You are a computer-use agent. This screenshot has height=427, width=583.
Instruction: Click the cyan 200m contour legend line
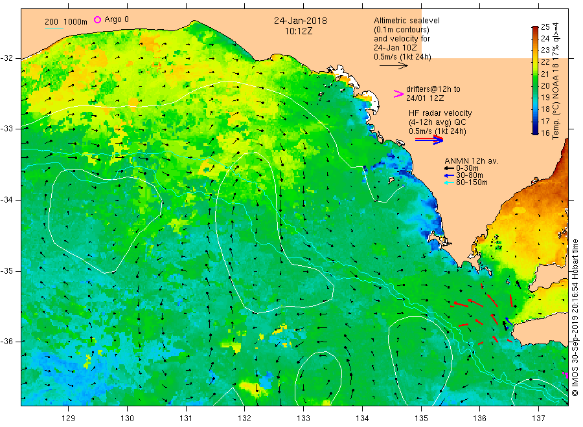pos(54,28)
